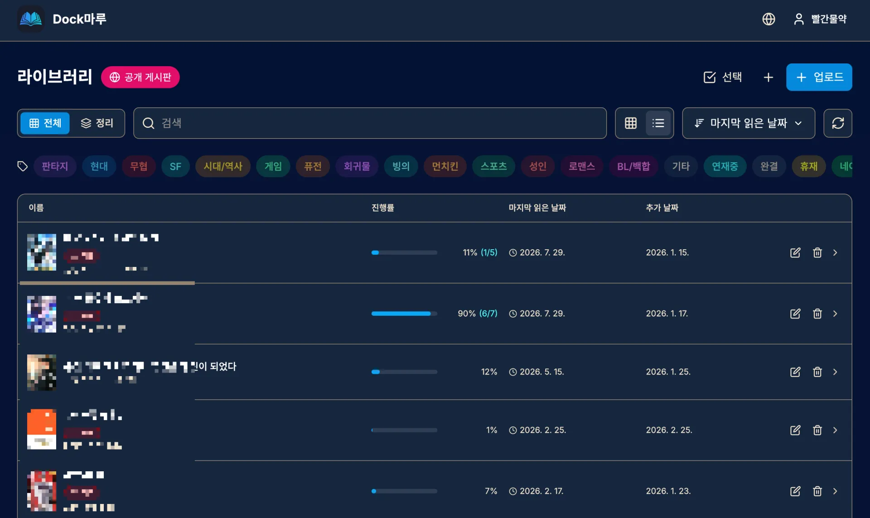Viewport: 870px width, 518px height.
Task: Delete the book with 7% progress
Action: [817, 491]
